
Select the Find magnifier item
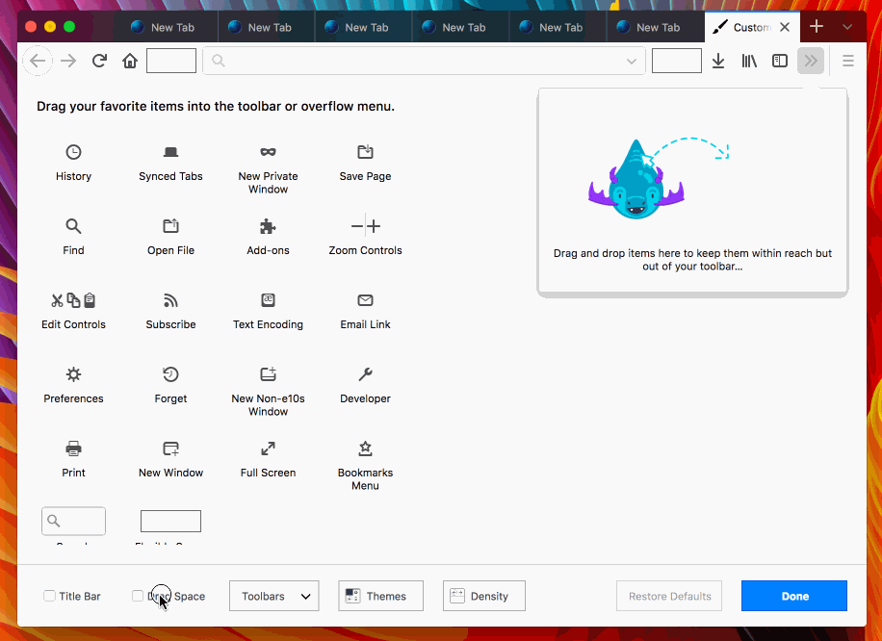pyautogui.click(x=74, y=237)
